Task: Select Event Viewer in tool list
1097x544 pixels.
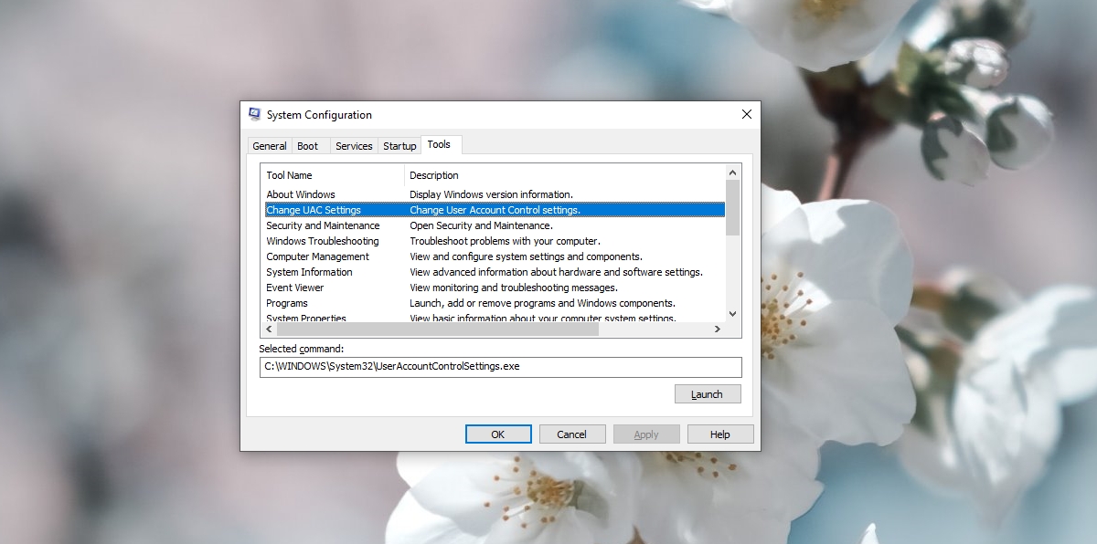Action: click(x=495, y=288)
